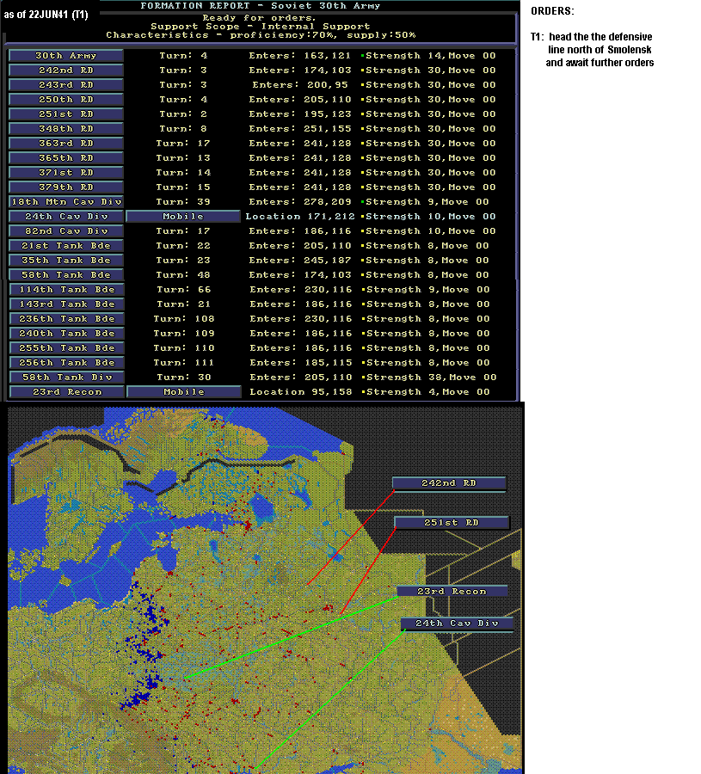Click the ORDERS heading text
The image size is (701, 774).
552,11
